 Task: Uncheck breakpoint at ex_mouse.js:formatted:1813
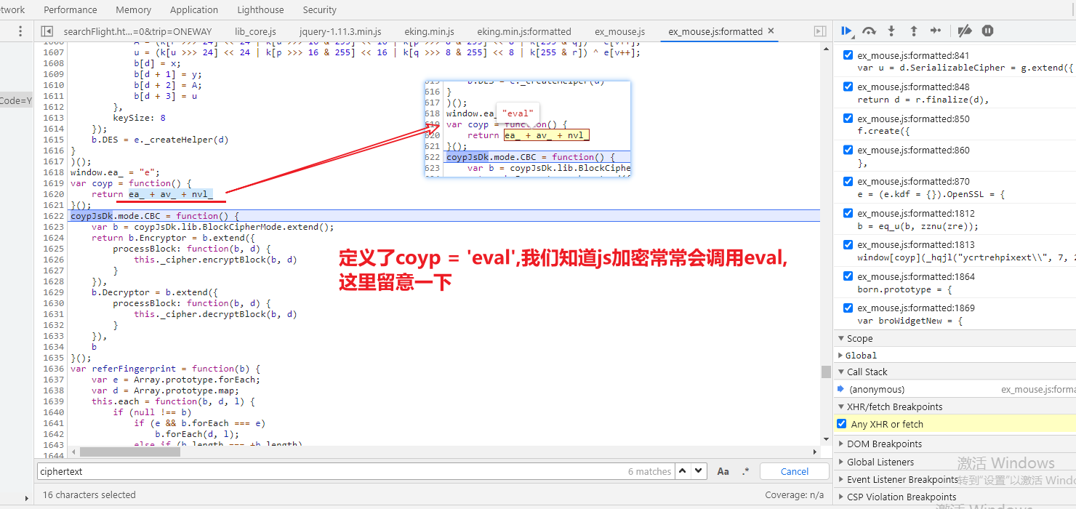[848, 244]
